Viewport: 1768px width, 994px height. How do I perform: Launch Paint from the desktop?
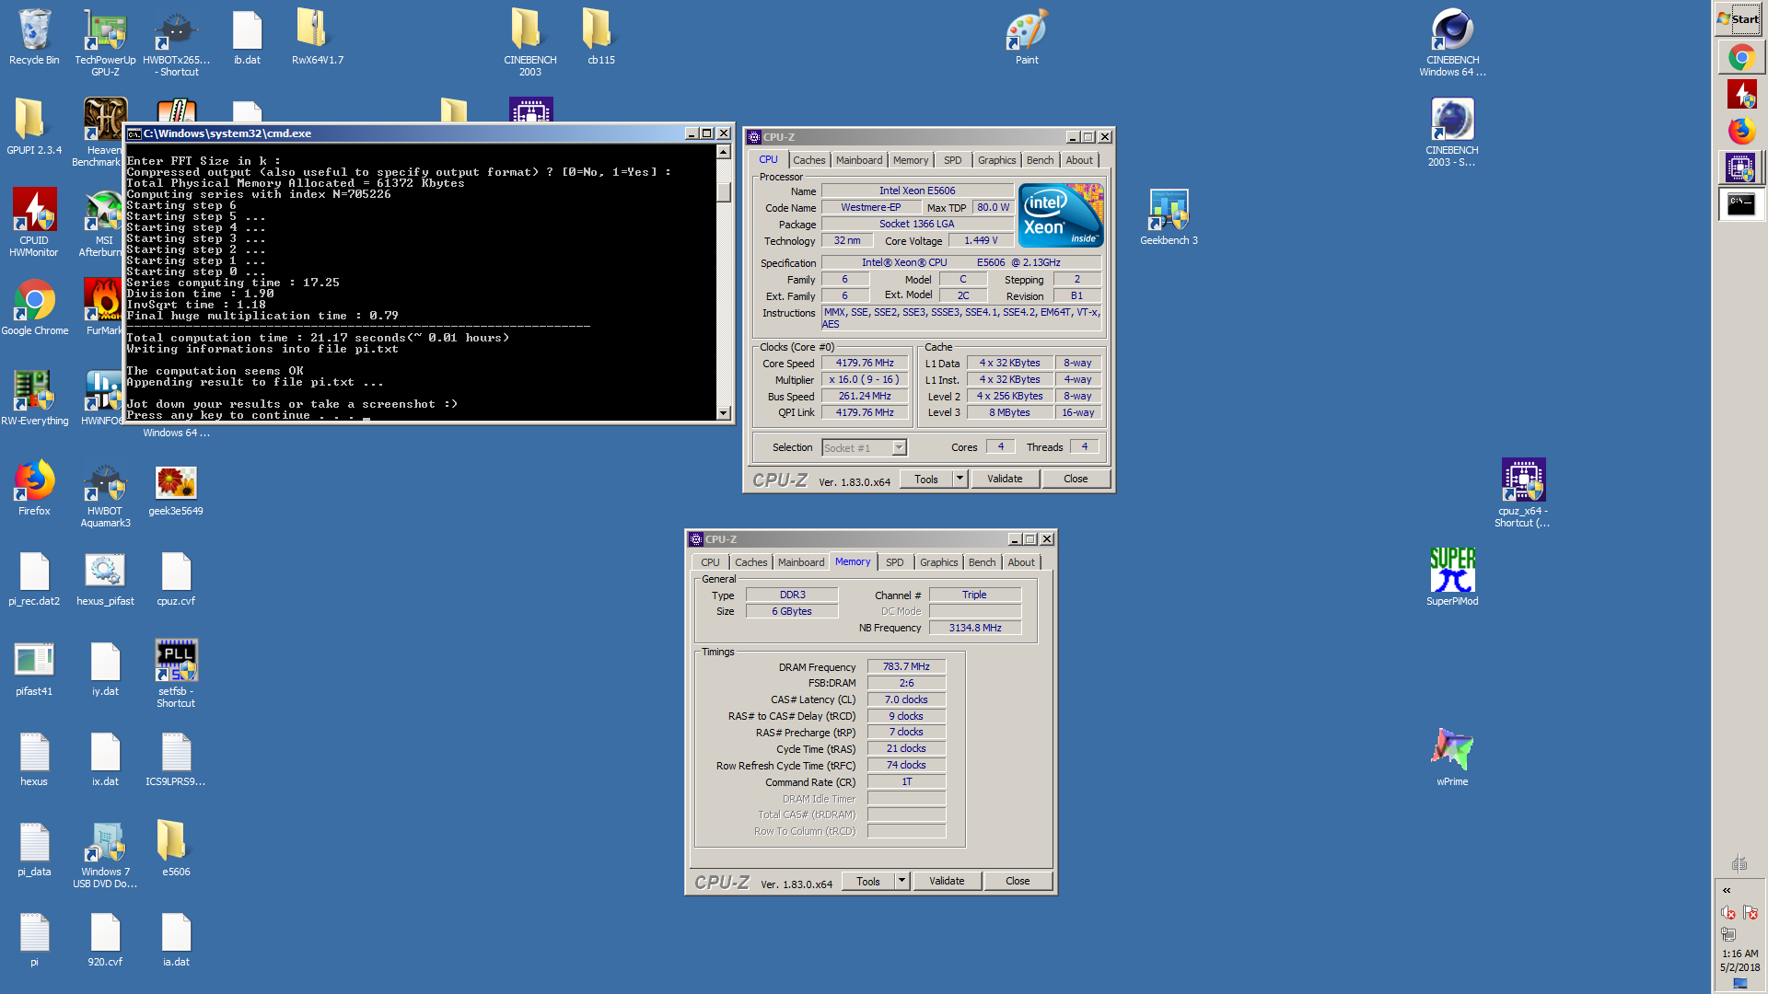click(1027, 37)
